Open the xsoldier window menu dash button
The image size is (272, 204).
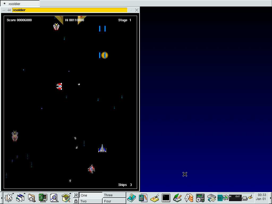pyautogui.click(x=4, y=10)
